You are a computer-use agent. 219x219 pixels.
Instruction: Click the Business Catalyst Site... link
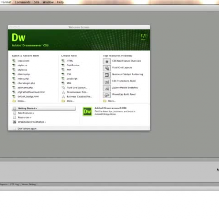click(79, 96)
